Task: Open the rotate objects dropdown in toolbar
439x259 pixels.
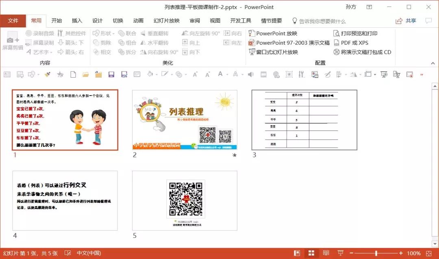Action: [360, 75]
